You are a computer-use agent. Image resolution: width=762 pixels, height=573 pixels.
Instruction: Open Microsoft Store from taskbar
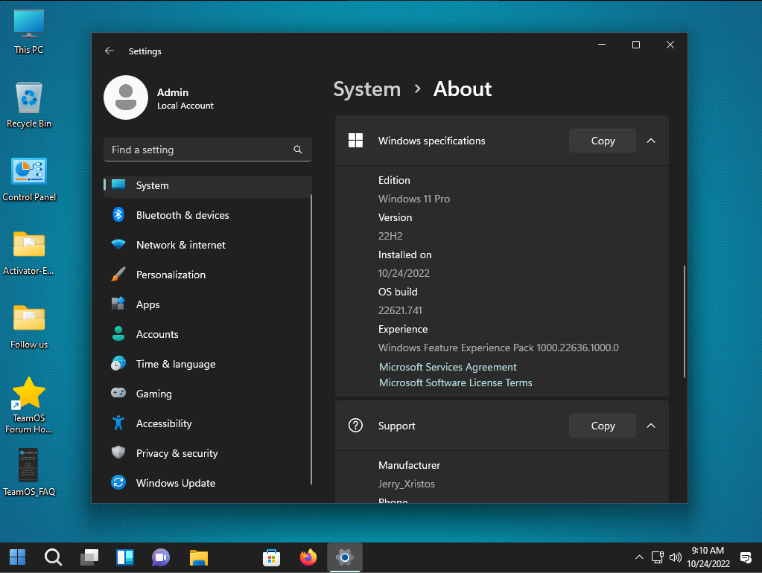[x=271, y=557]
